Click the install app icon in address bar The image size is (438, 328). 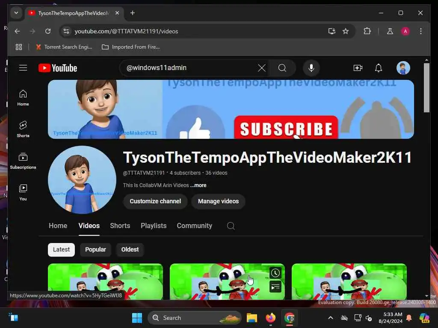(x=331, y=31)
